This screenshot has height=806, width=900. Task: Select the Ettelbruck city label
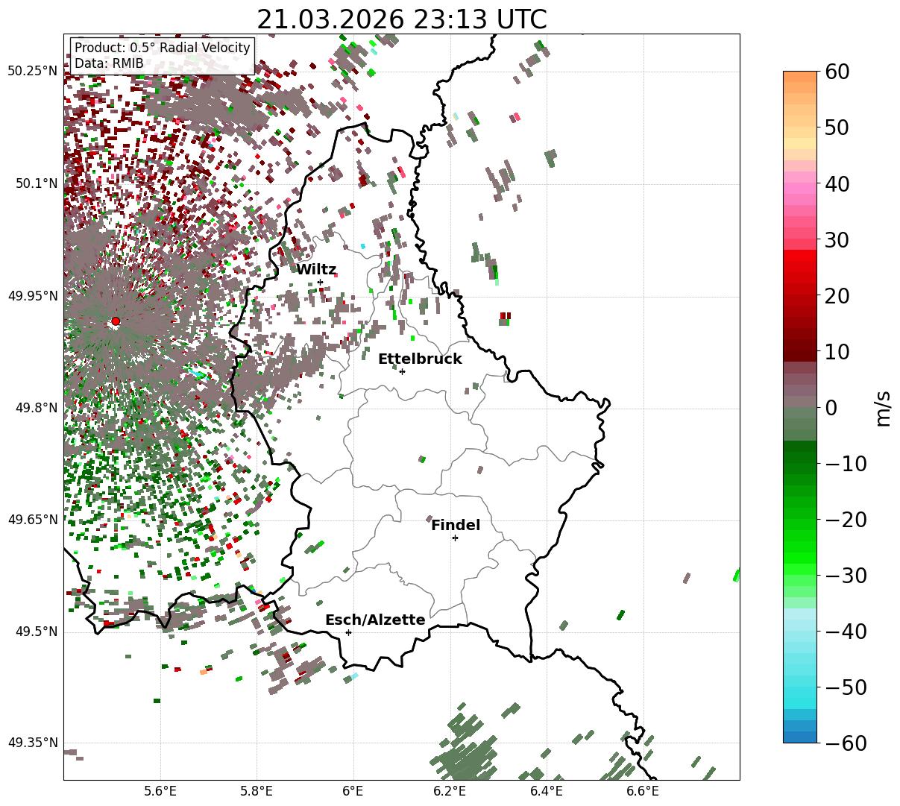coord(420,359)
